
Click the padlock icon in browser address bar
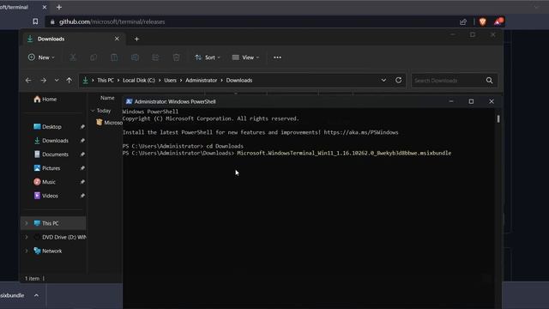click(x=52, y=21)
